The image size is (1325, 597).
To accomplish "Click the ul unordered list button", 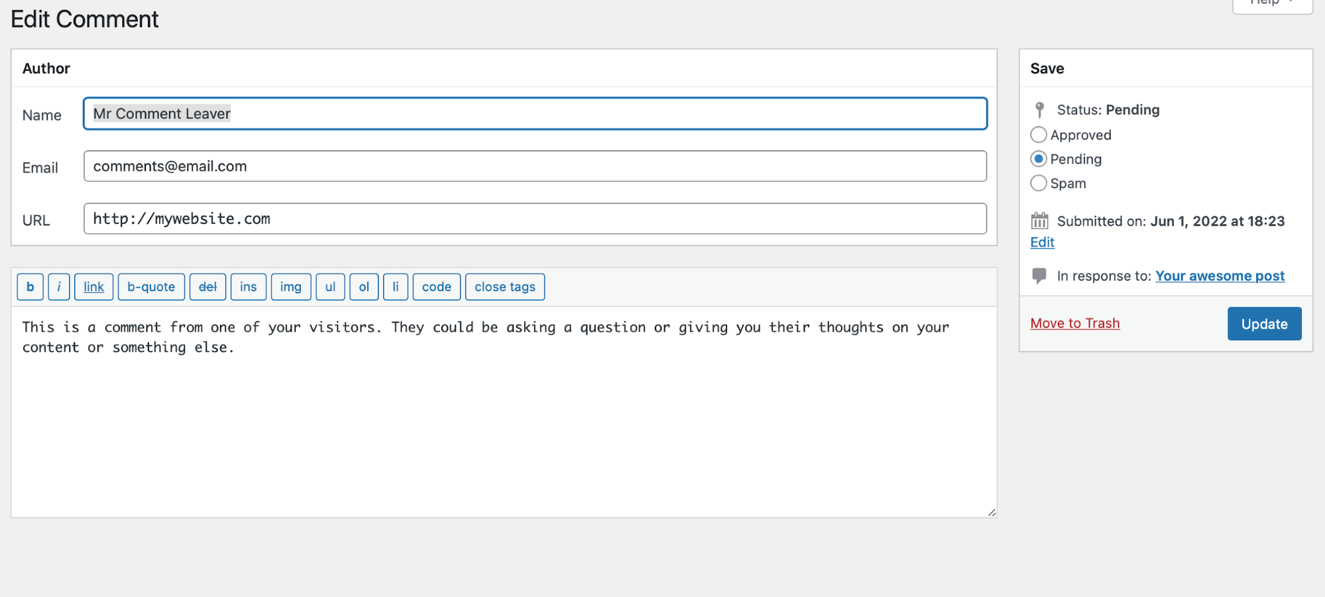I will coord(330,287).
